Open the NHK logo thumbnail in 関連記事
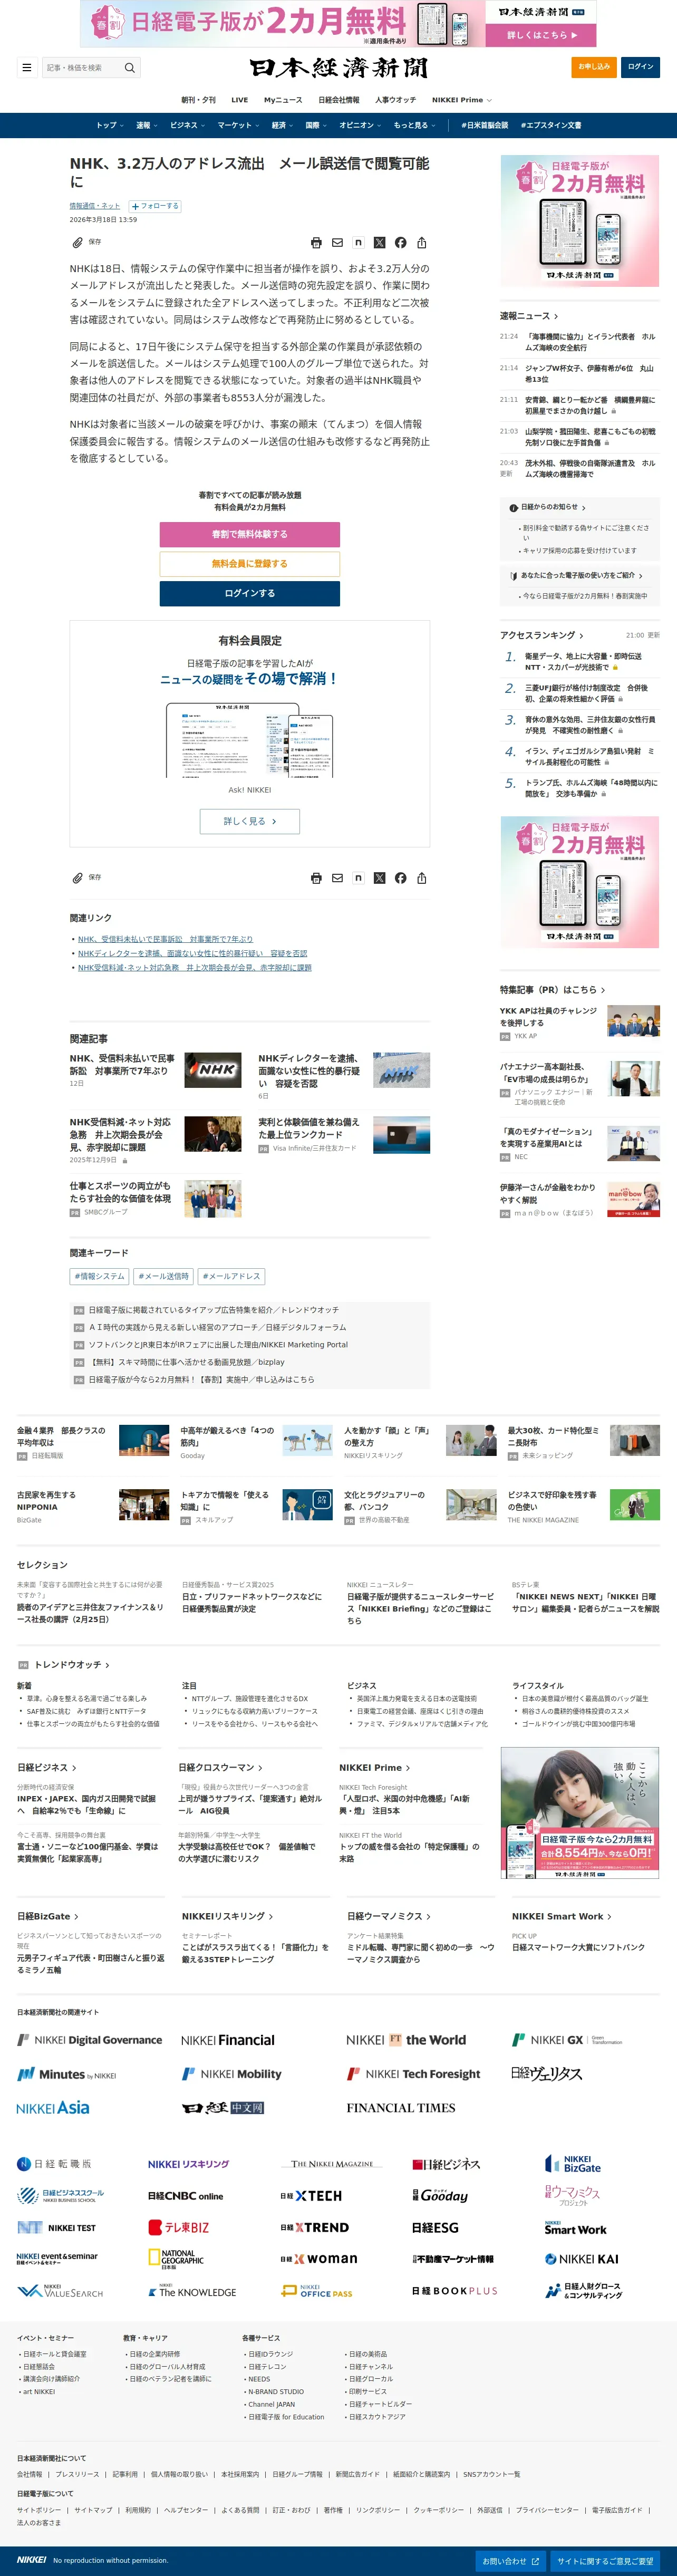 [213, 1070]
